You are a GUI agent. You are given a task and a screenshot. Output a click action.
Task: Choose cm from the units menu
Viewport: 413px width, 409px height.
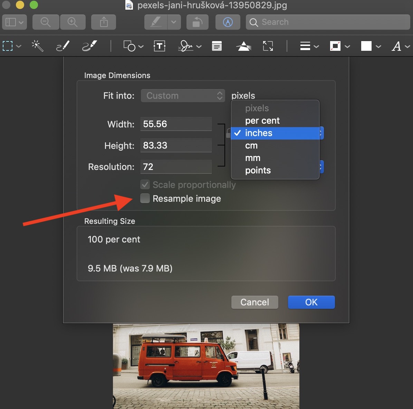[x=275, y=145]
